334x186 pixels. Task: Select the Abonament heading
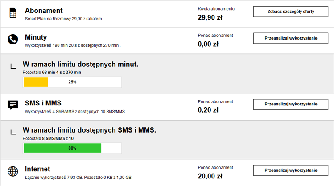point(44,11)
